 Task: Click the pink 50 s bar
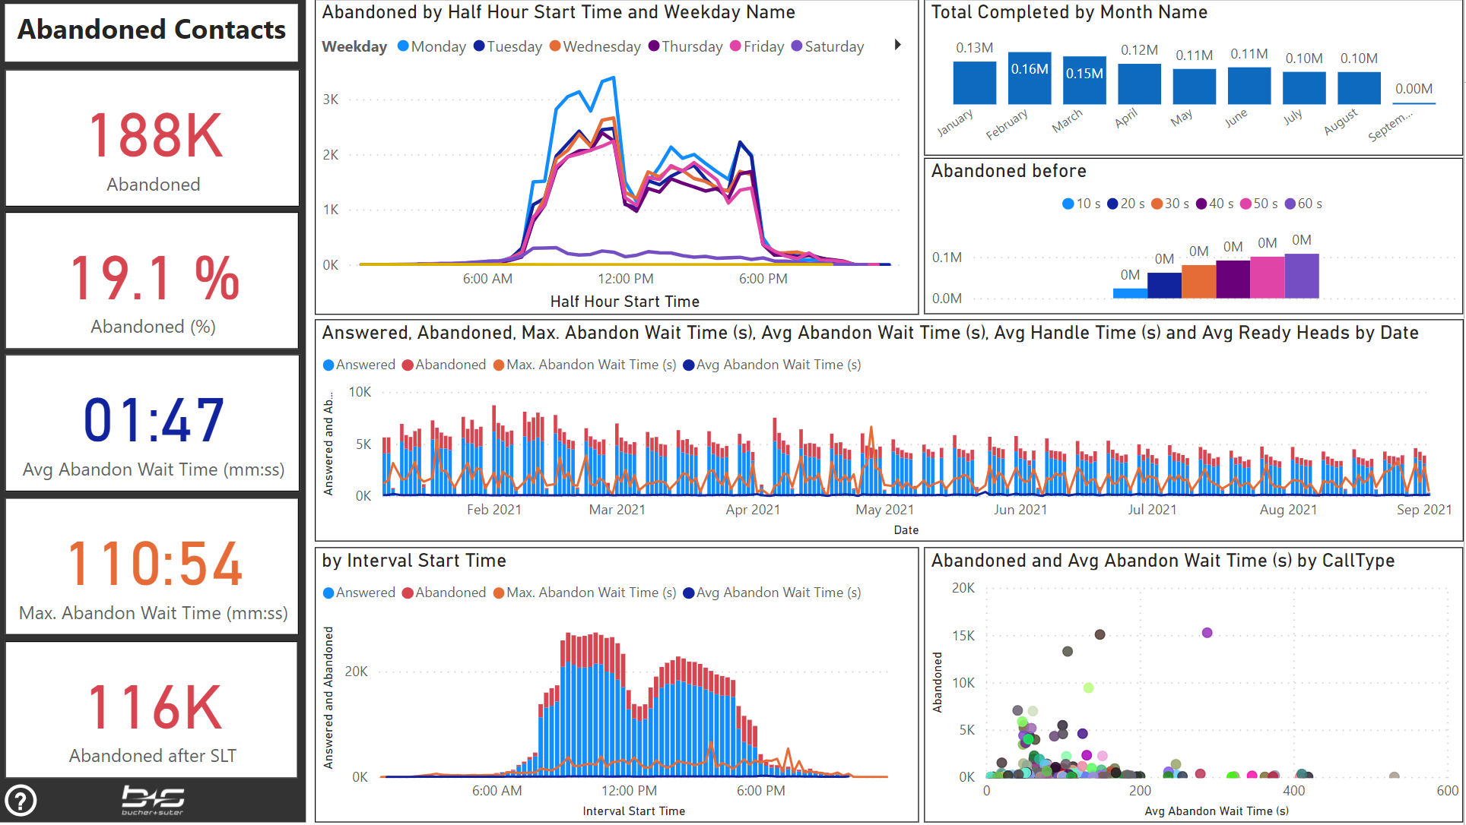point(1268,277)
